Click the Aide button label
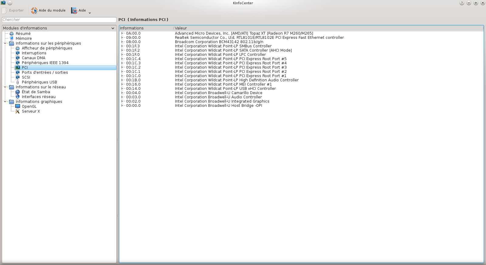 [82, 10]
